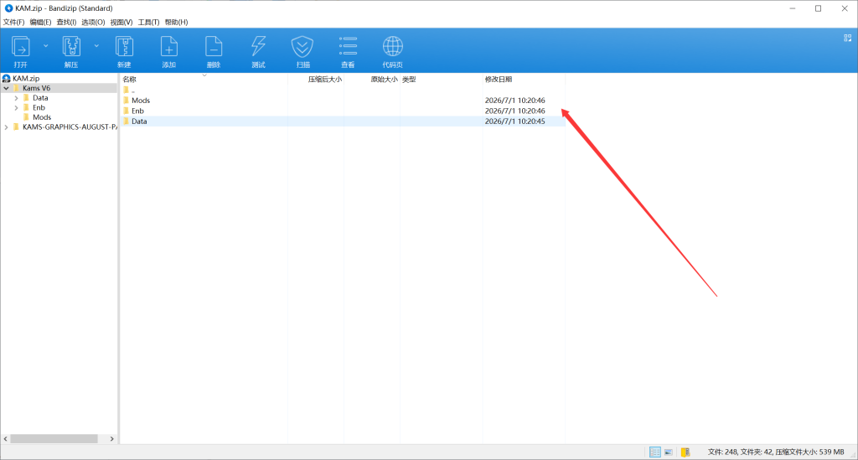Click the 解压 (Extract) toolbar icon
The image size is (858, 460).
pyautogui.click(x=71, y=51)
